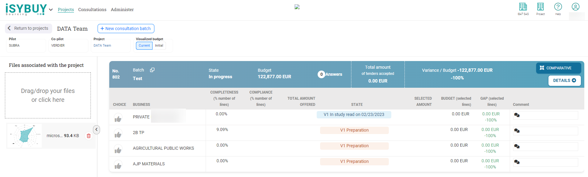Duplicate the batch using the copy icon

(x=152, y=70)
